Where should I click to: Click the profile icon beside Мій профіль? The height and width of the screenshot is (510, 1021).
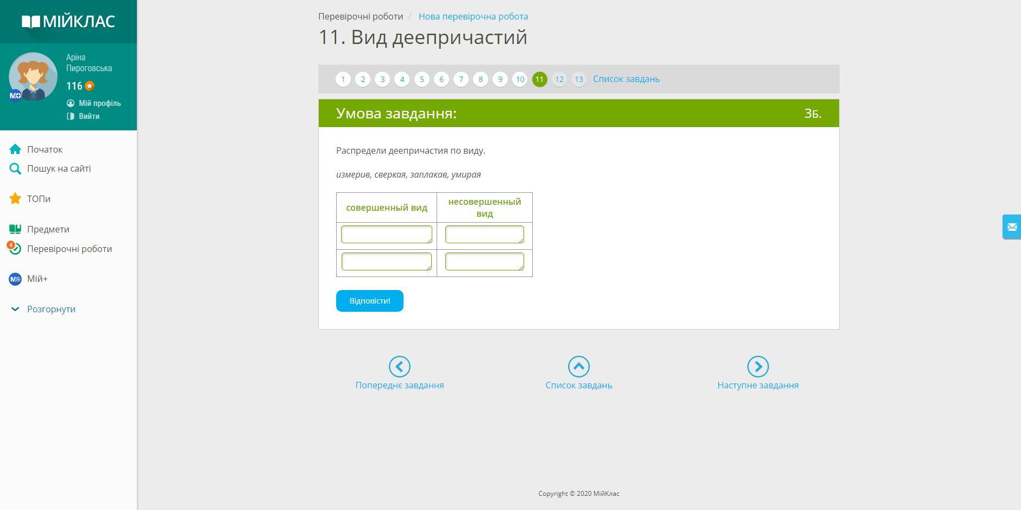tap(71, 103)
